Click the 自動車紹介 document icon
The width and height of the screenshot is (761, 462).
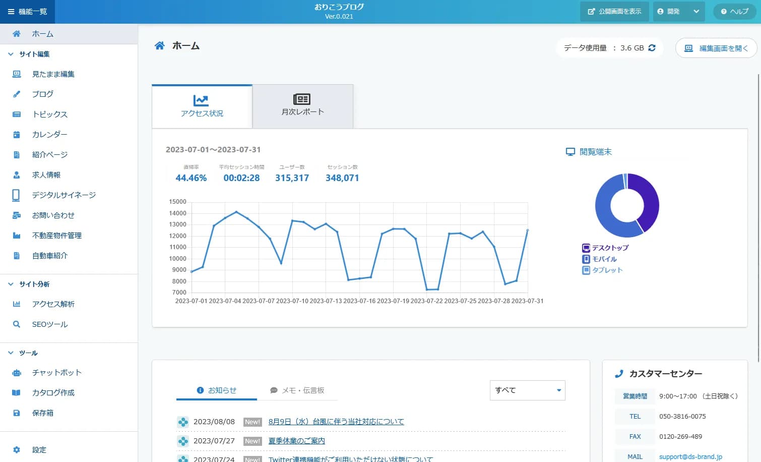pos(17,256)
